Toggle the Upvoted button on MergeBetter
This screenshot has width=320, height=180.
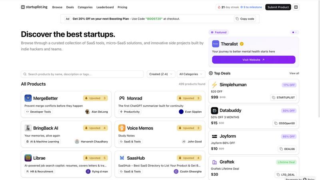coord(95,98)
